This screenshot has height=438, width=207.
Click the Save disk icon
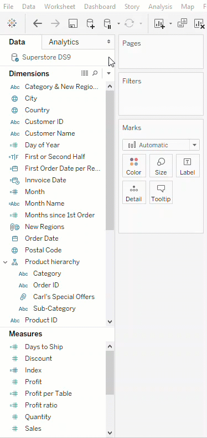pos(73,23)
